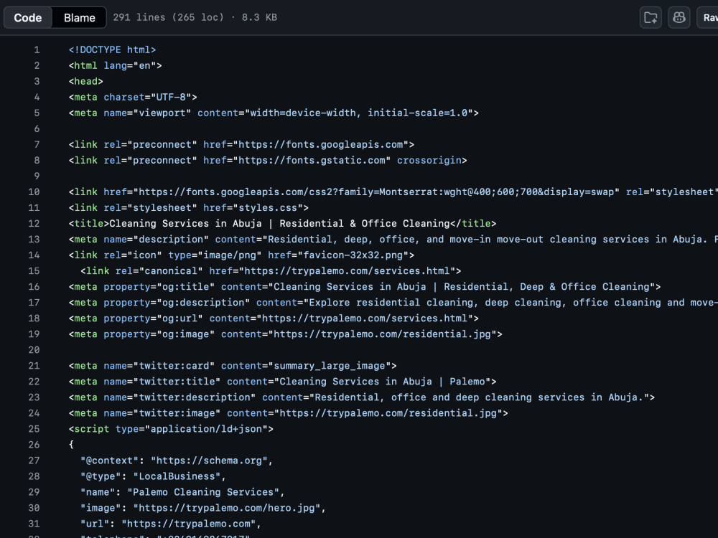Screen dimensions: 718x538
Task: Click the title text 'Cleaning Services in Abuja'
Action: [x=185, y=223]
